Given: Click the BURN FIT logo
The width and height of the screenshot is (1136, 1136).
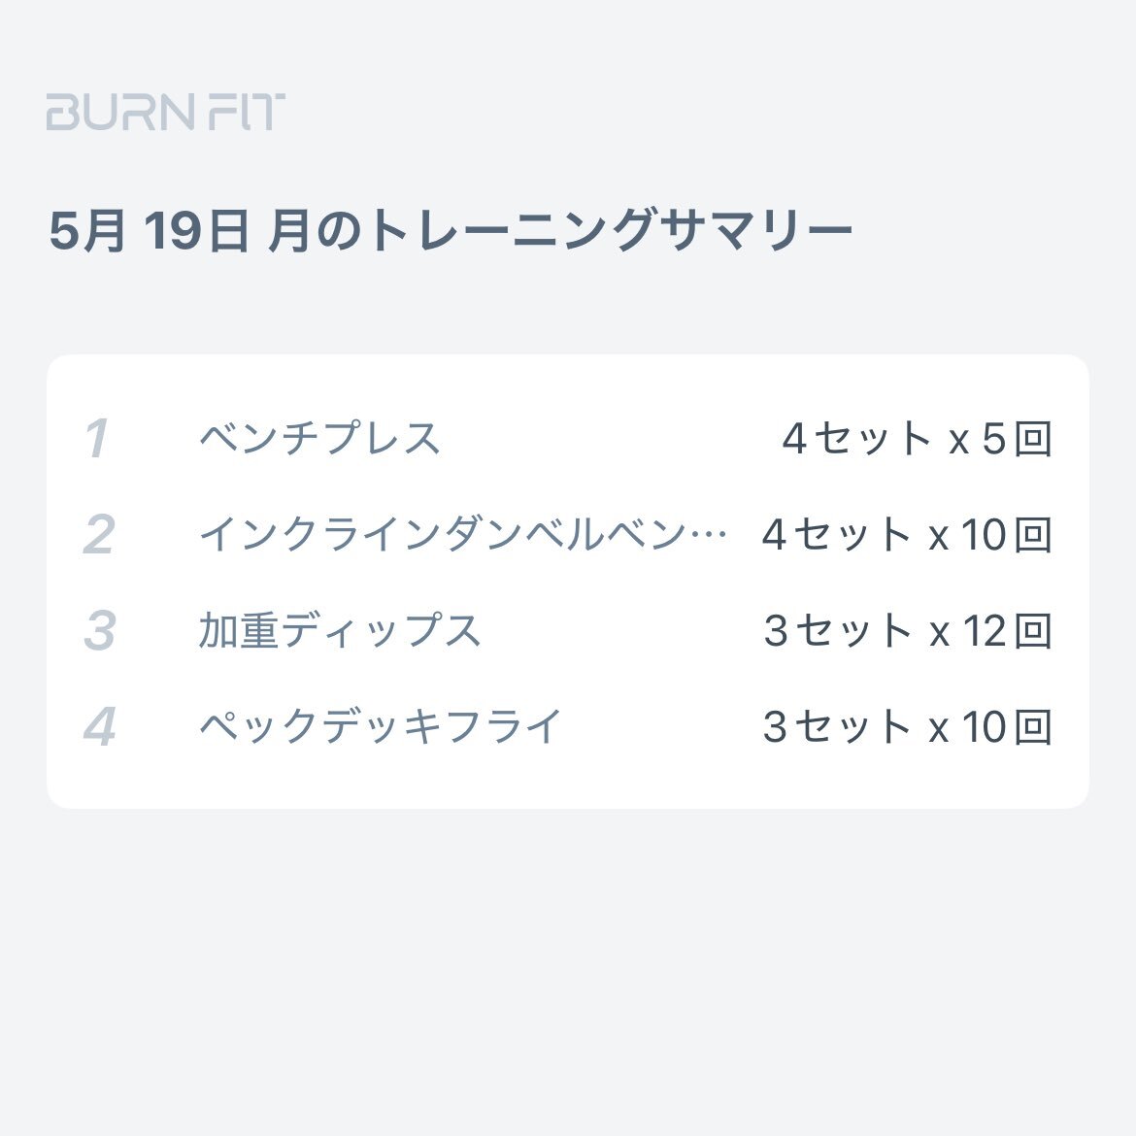Looking at the screenshot, I should 166,112.
